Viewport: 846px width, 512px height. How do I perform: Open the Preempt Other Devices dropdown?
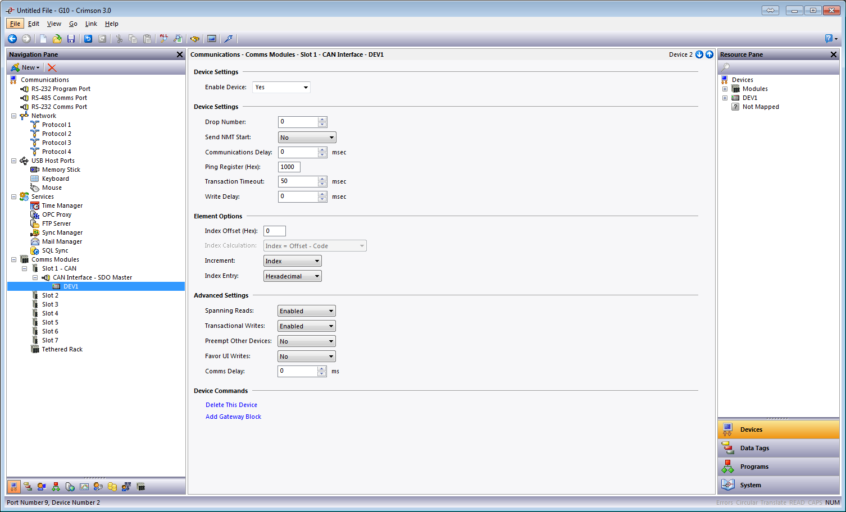click(307, 341)
